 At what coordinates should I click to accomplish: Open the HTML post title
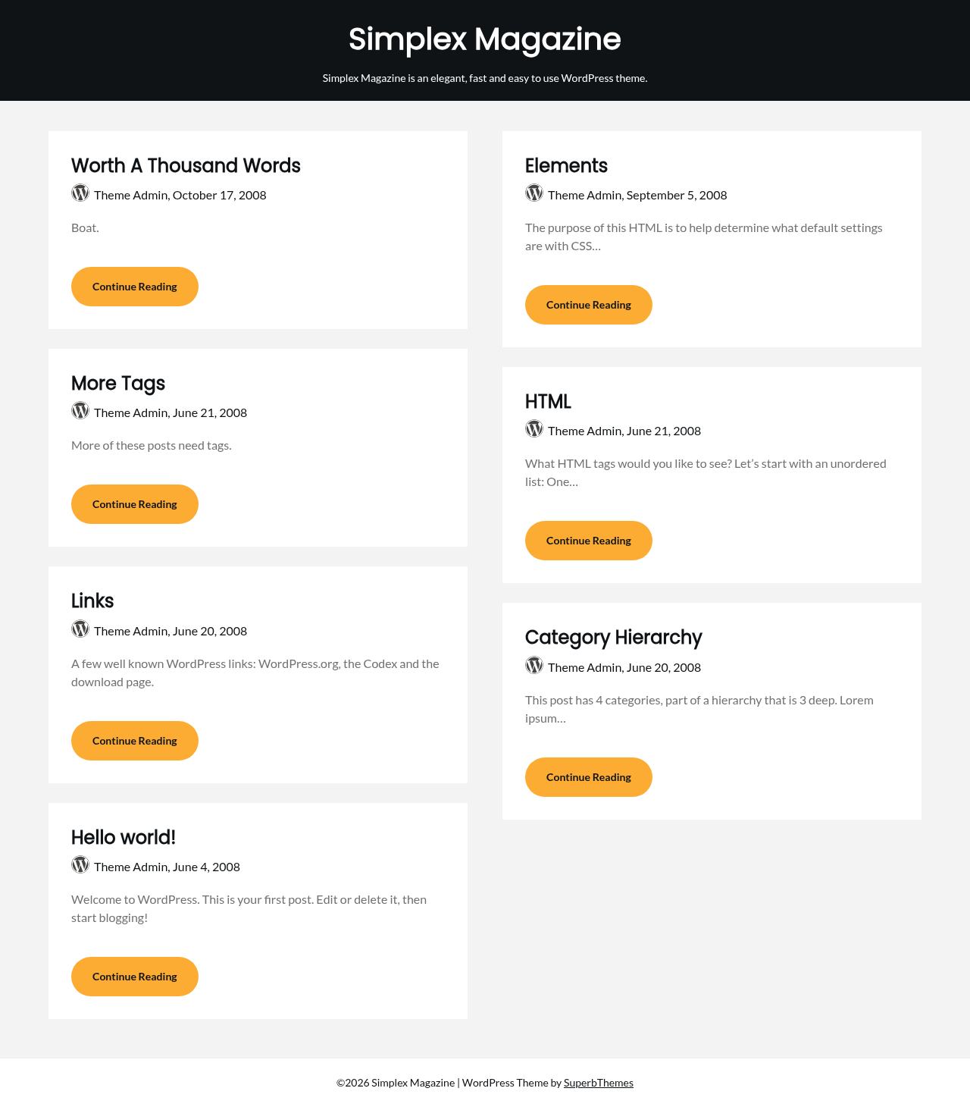pyautogui.click(x=548, y=401)
